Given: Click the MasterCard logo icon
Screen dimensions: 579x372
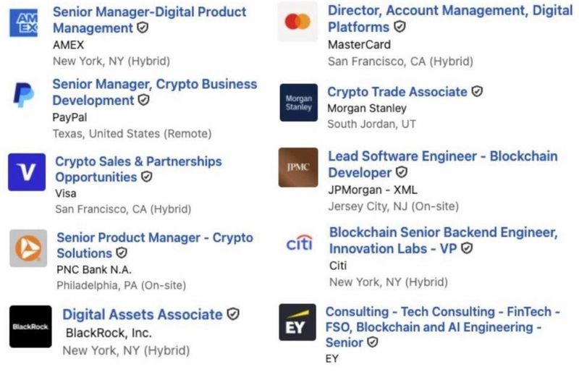Looking at the screenshot, I should point(297,22).
